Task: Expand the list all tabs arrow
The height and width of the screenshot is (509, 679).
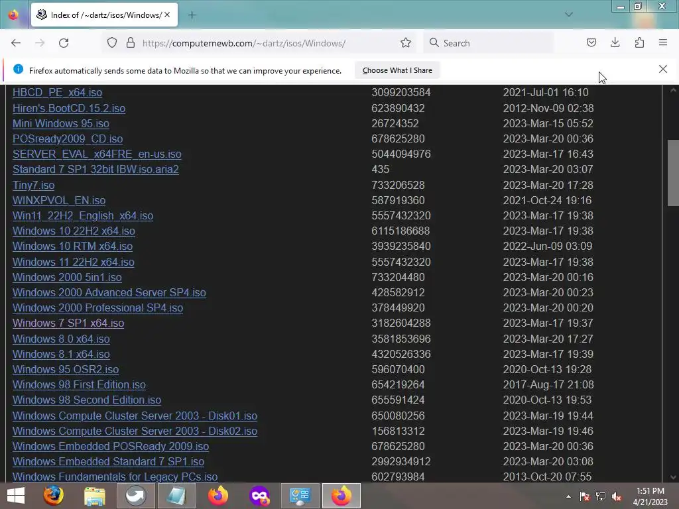Action: point(569,15)
